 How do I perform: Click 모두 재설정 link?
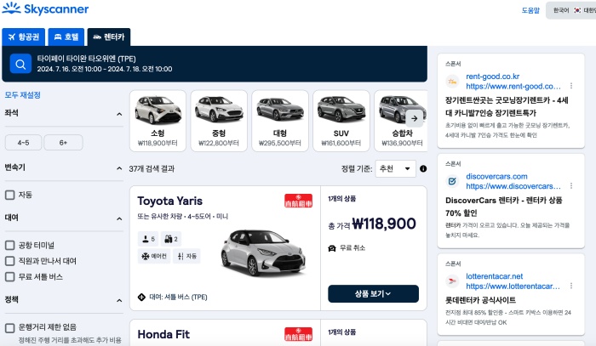22,95
